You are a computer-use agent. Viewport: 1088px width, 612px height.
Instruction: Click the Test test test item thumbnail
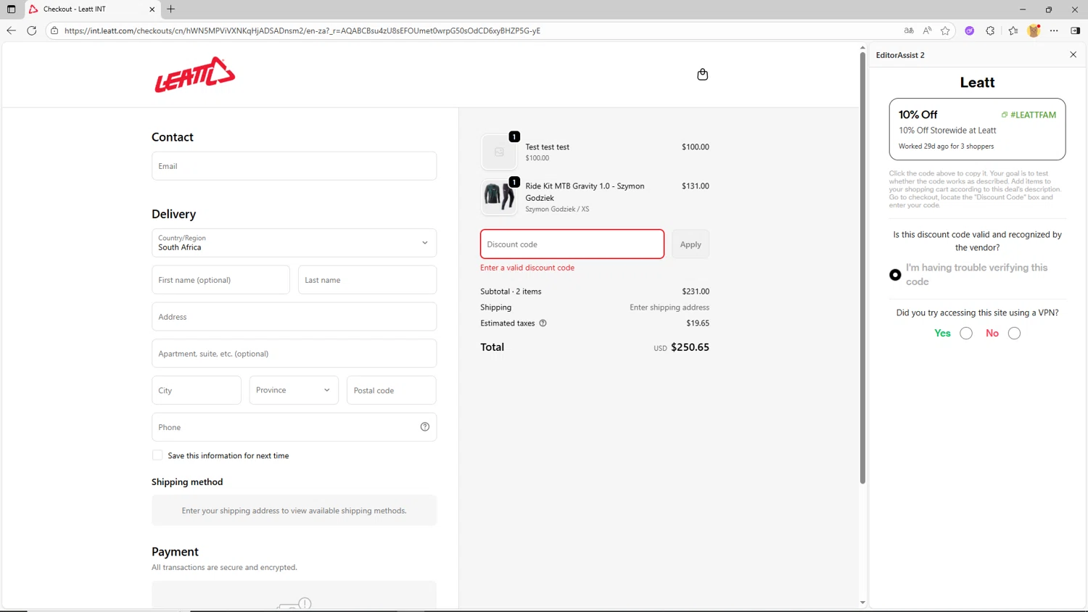pos(499,152)
